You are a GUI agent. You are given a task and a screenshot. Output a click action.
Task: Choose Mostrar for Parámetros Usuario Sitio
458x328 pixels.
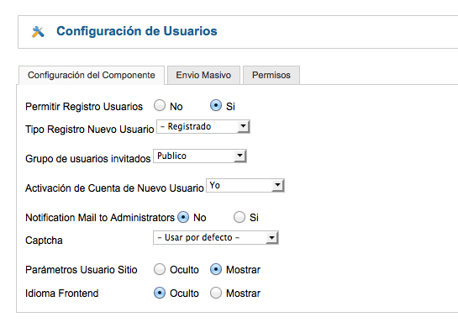[x=216, y=269]
